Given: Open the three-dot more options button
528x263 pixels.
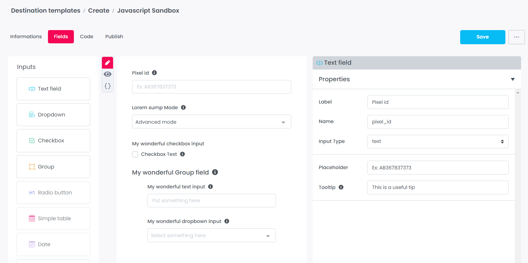Looking at the screenshot, I should 516,37.
